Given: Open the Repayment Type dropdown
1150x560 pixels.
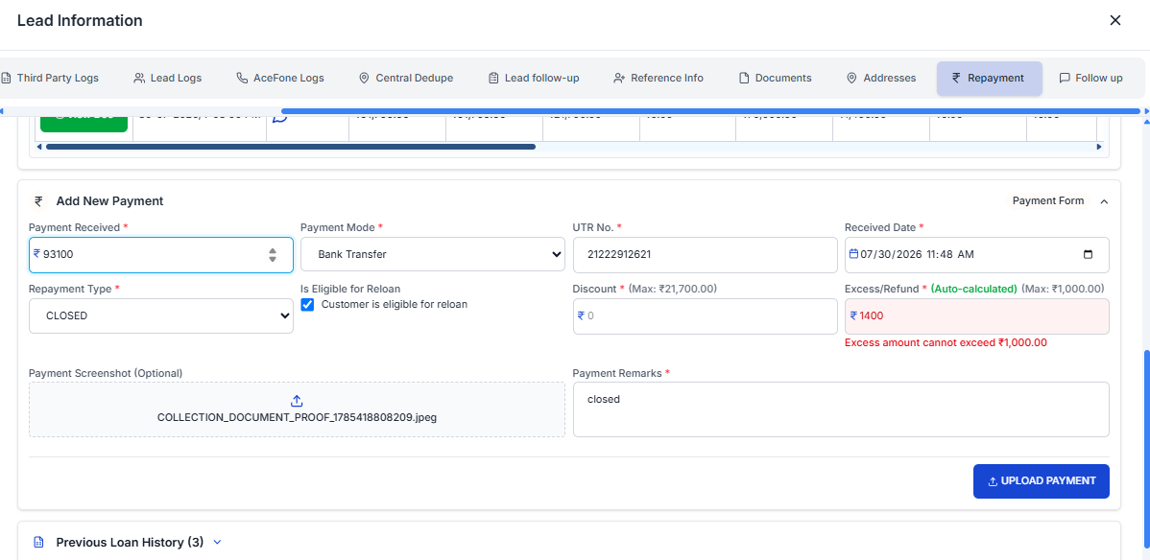Looking at the screenshot, I should (160, 315).
